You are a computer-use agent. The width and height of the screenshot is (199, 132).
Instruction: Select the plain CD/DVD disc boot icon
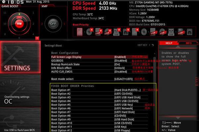[144, 32]
